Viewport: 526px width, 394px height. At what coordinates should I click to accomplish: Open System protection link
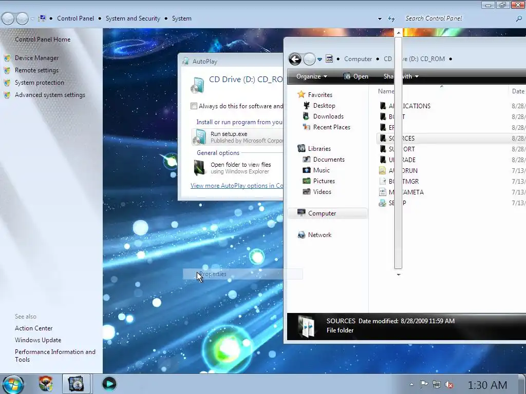point(39,83)
